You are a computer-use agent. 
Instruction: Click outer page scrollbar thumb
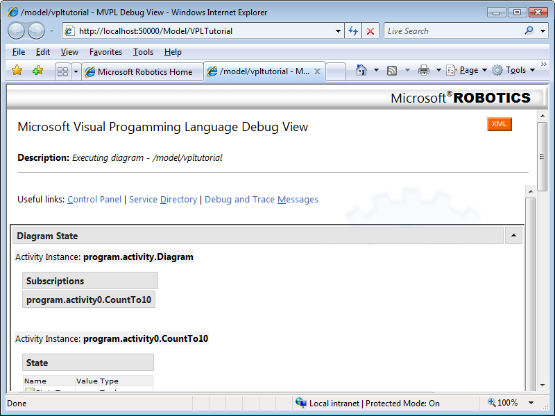pos(543,157)
